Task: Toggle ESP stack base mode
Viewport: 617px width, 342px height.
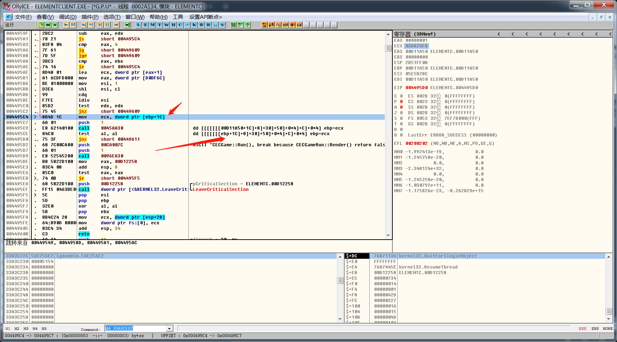Action: click(x=582, y=328)
